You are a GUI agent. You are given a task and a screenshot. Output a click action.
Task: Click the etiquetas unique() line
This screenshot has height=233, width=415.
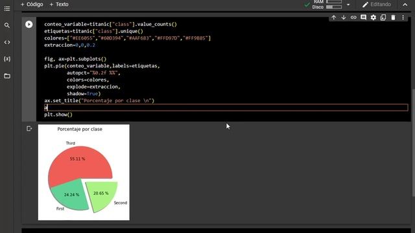coord(93,31)
